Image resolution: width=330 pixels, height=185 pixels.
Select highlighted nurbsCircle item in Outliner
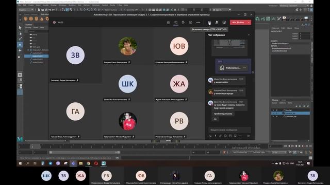37,56
